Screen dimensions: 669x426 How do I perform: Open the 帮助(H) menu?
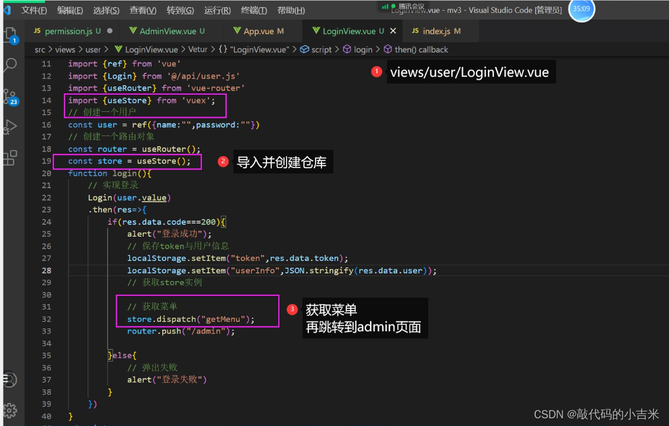coord(291,10)
